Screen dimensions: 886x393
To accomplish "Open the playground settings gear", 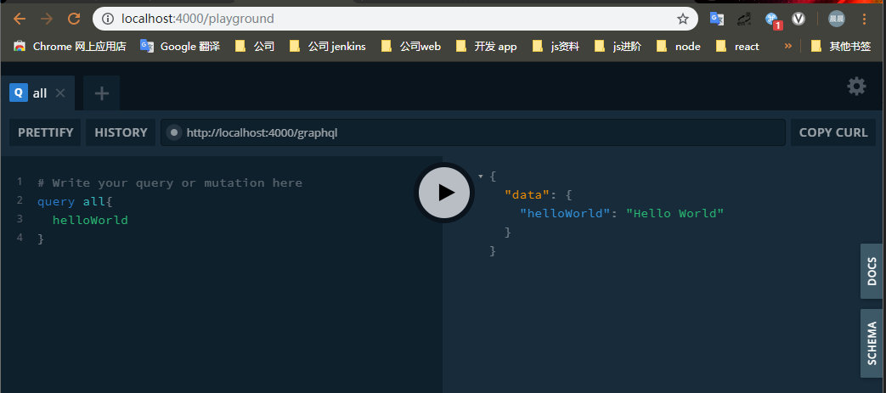I will pyautogui.click(x=856, y=87).
